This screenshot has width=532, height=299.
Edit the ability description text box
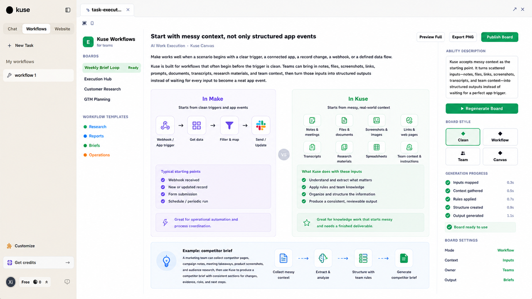(x=482, y=77)
